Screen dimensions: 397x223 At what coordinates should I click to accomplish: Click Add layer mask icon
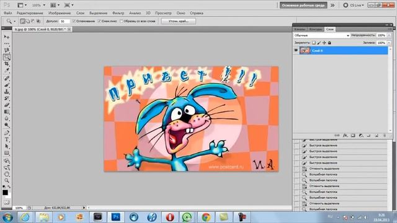click(x=353, y=136)
